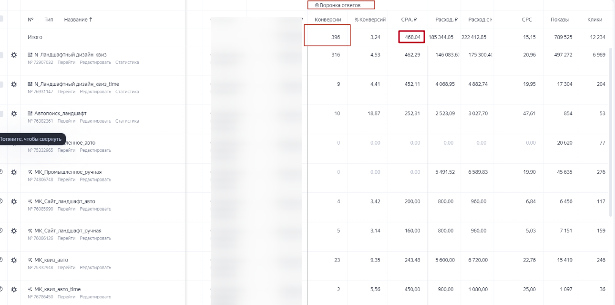The image size is (615, 305).
Task: Click conversions value 316
Action: (336, 55)
